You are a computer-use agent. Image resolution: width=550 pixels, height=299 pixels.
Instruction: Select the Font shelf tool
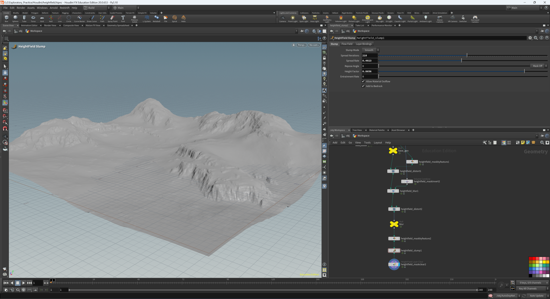point(123,19)
